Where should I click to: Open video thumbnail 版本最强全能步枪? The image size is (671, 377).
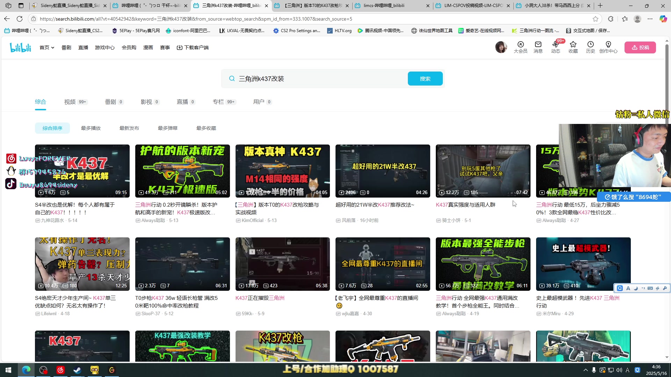[483, 264]
